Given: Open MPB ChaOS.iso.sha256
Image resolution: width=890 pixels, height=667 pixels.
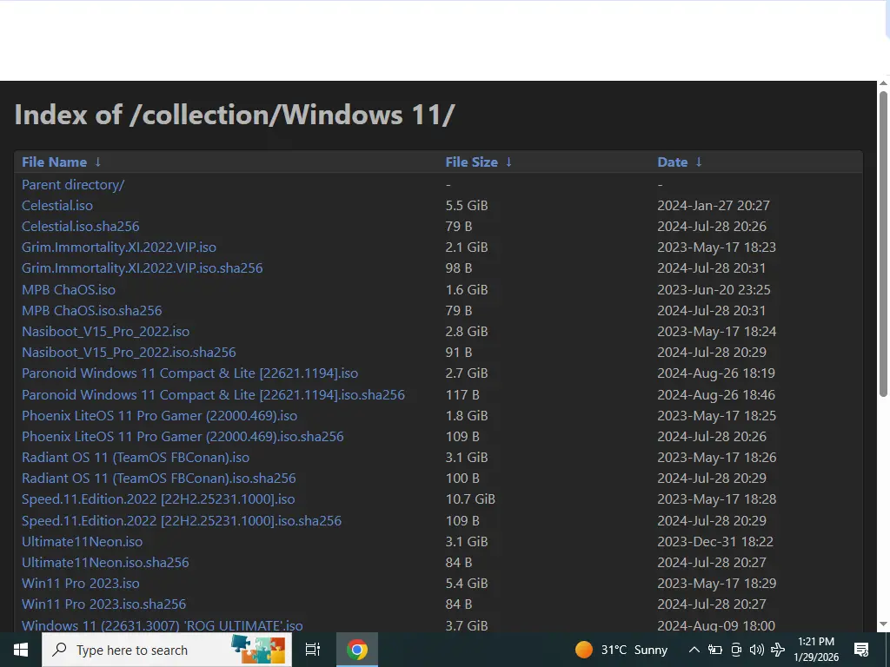Looking at the screenshot, I should (x=91, y=311).
